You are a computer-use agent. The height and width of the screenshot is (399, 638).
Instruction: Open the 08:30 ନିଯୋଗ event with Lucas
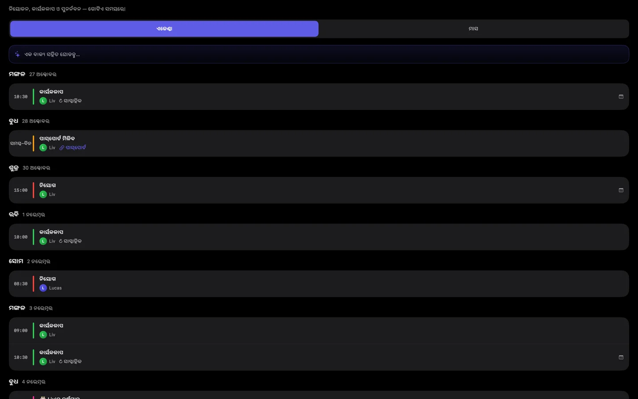coord(319,284)
